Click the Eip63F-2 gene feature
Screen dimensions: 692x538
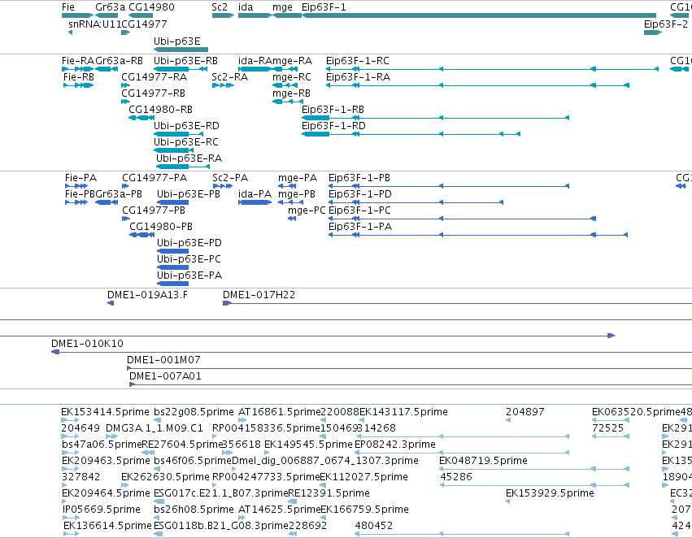[653, 33]
